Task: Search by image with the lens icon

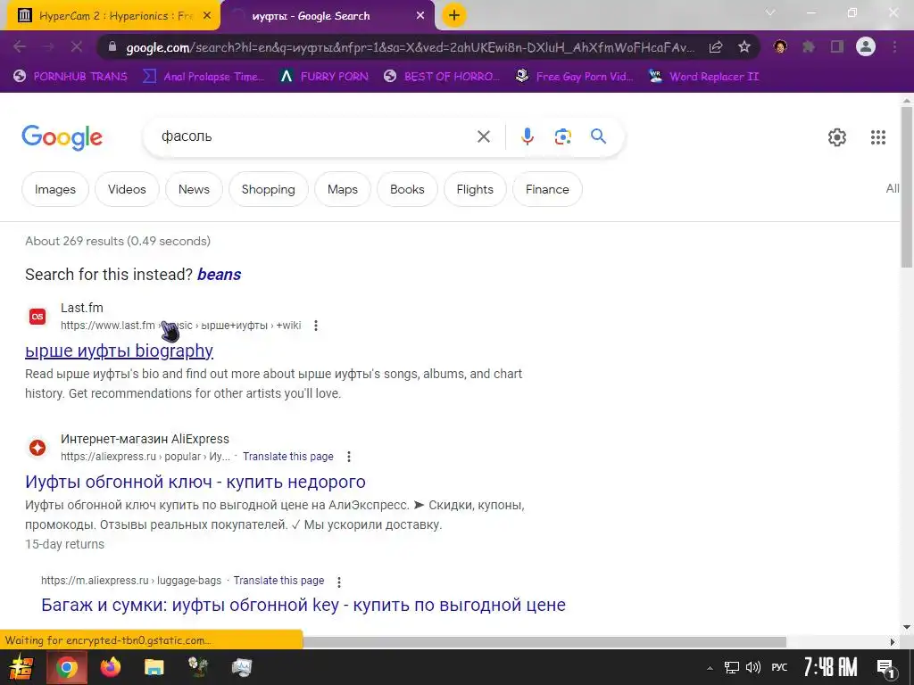Action: click(562, 136)
